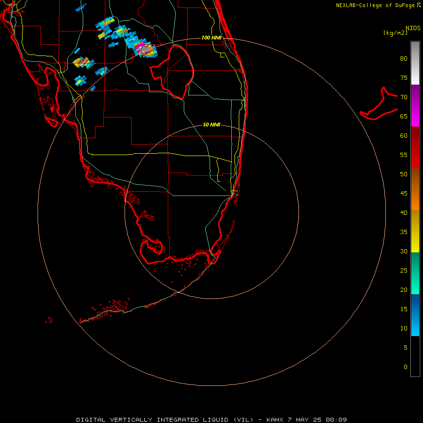Click the red 55 color scale segment
The width and height of the screenshot is (423, 423).
415,147
